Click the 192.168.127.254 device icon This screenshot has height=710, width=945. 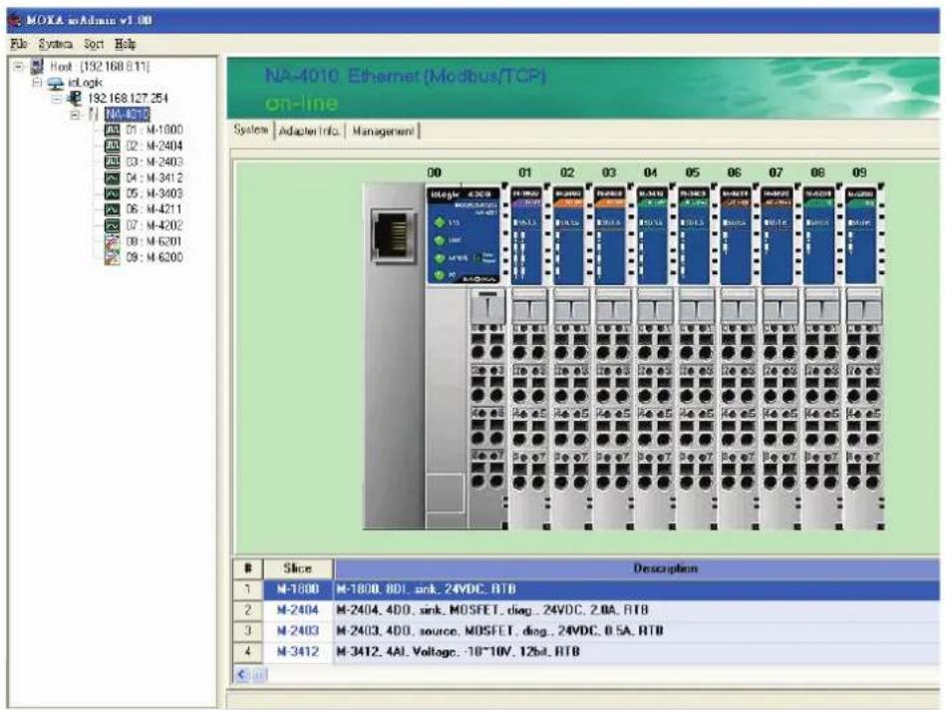tap(75, 99)
